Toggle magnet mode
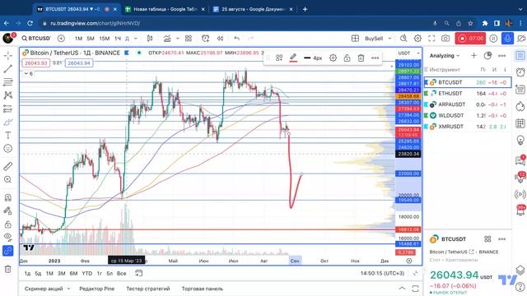Viewport: 527px width, 296px height. pyautogui.click(x=8, y=197)
